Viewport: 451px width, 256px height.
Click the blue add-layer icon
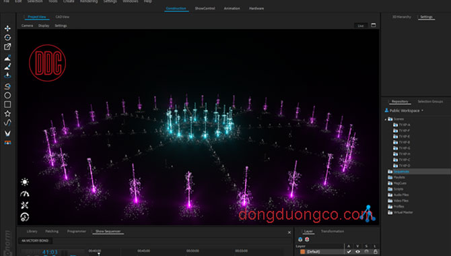[300, 240]
